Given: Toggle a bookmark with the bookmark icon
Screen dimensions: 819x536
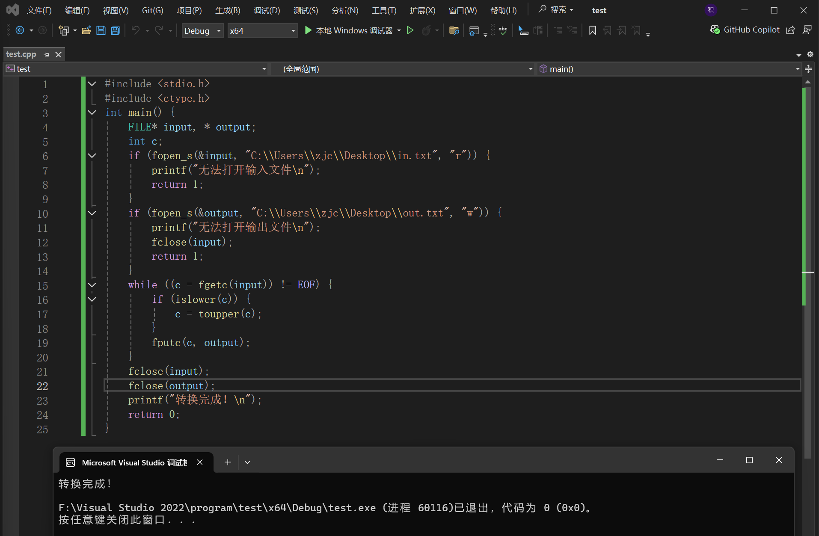Looking at the screenshot, I should [593, 30].
